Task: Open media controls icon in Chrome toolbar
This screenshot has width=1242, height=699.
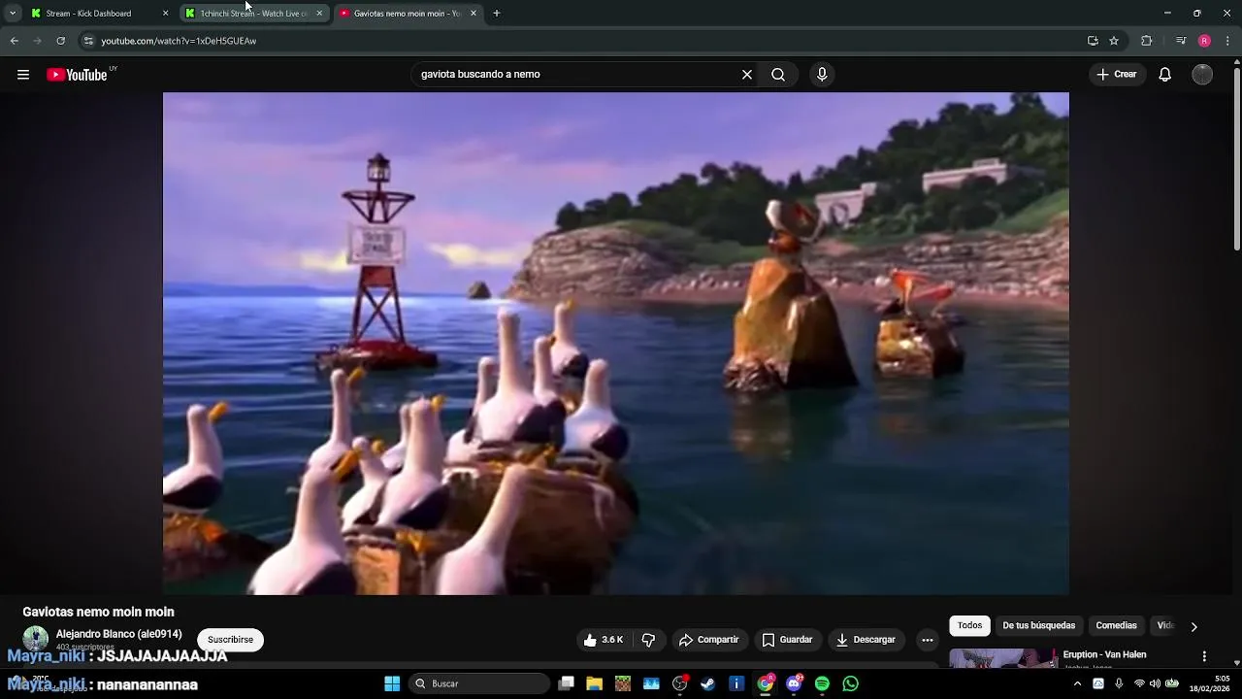Action: (x=1181, y=41)
